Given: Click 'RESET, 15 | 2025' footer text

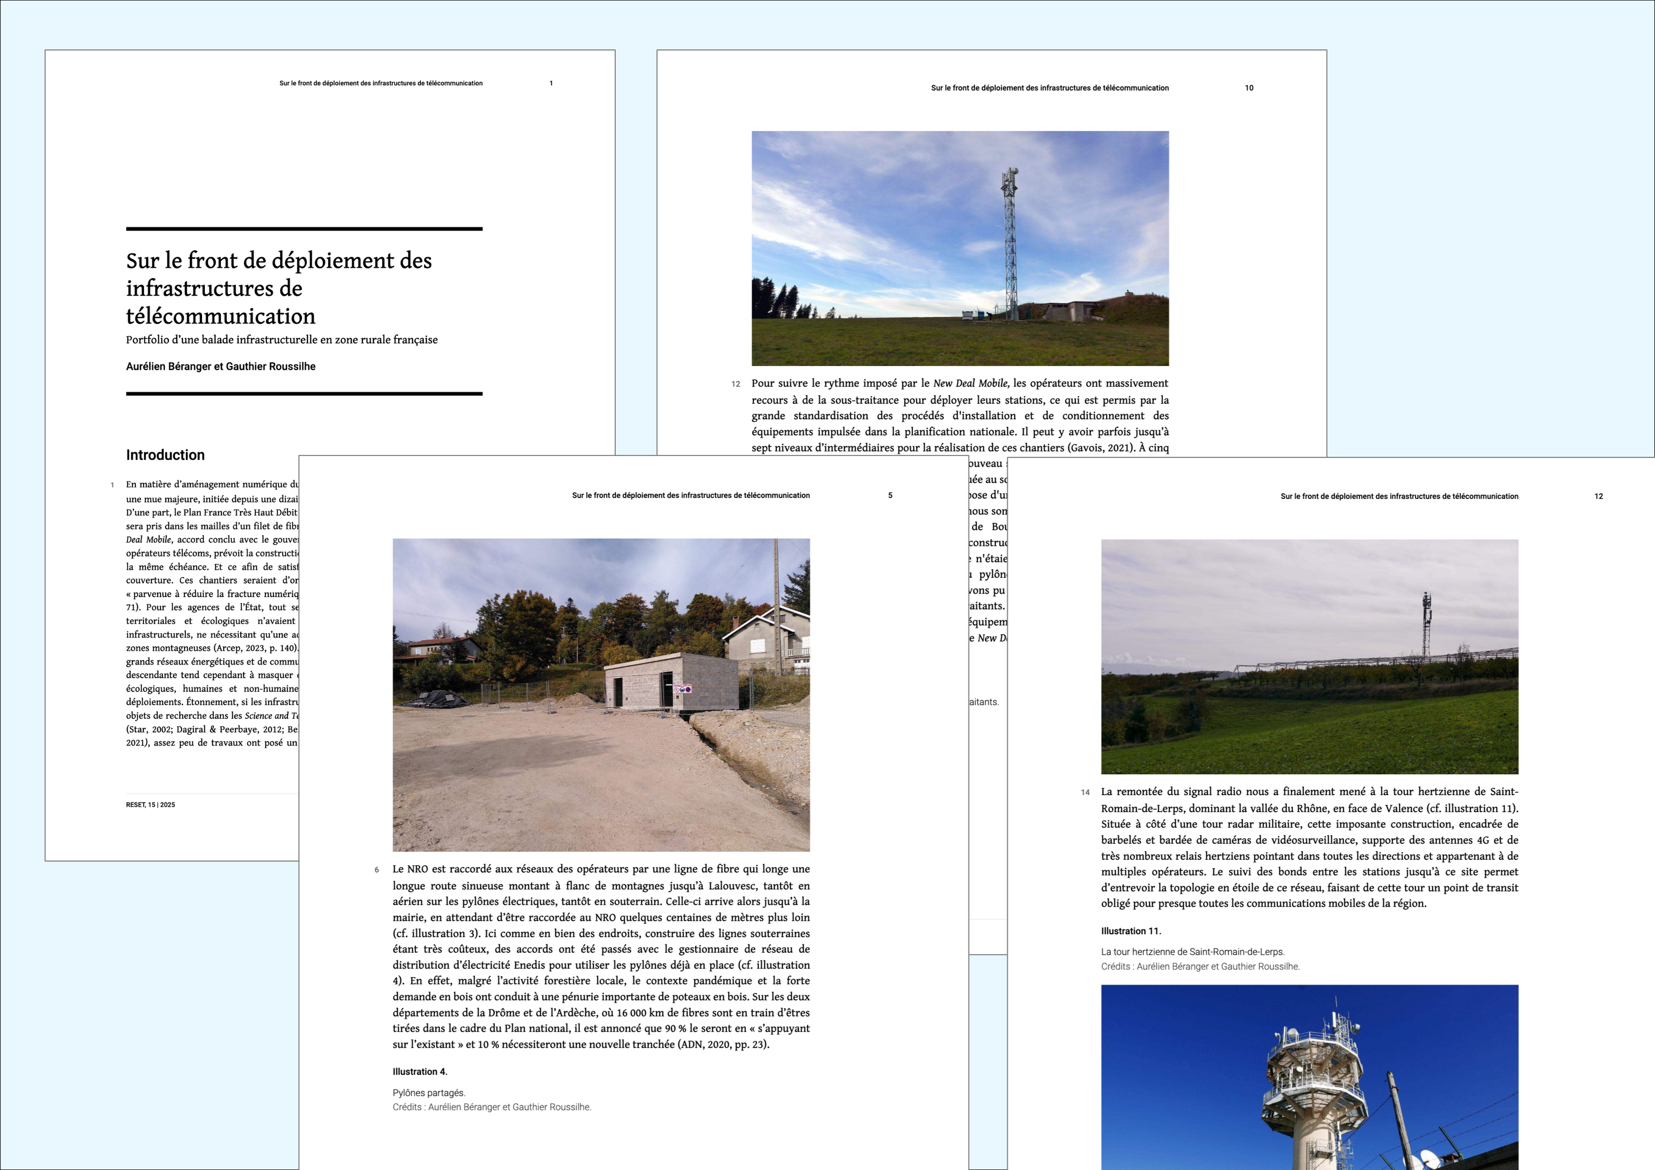Looking at the screenshot, I should pos(150,805).
